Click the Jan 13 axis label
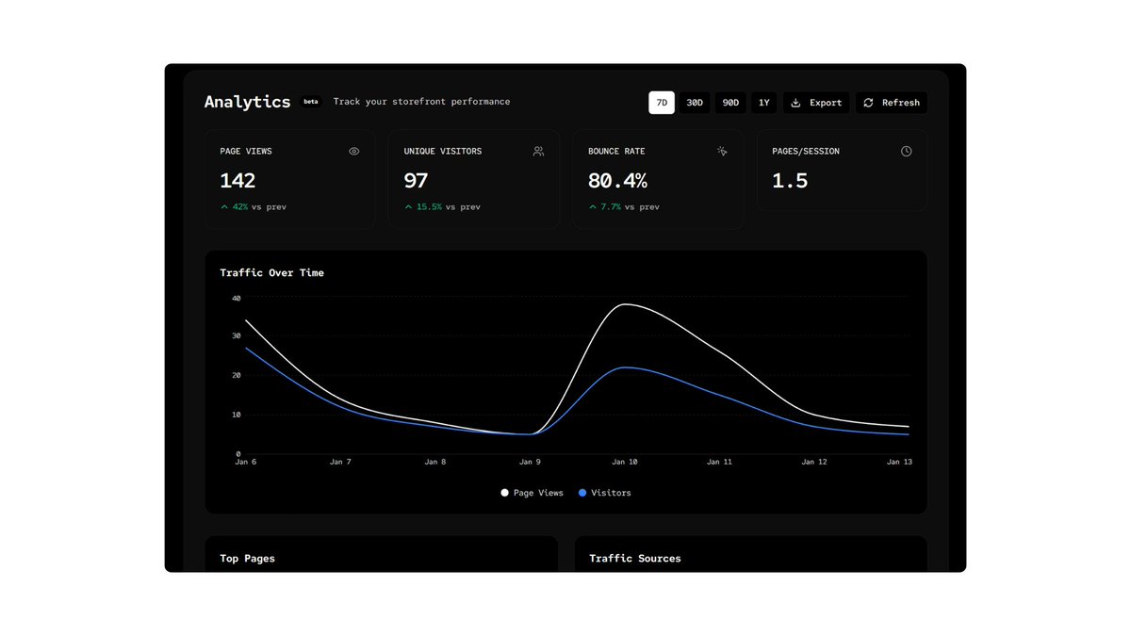1131x636 pixels. [899, 462]
